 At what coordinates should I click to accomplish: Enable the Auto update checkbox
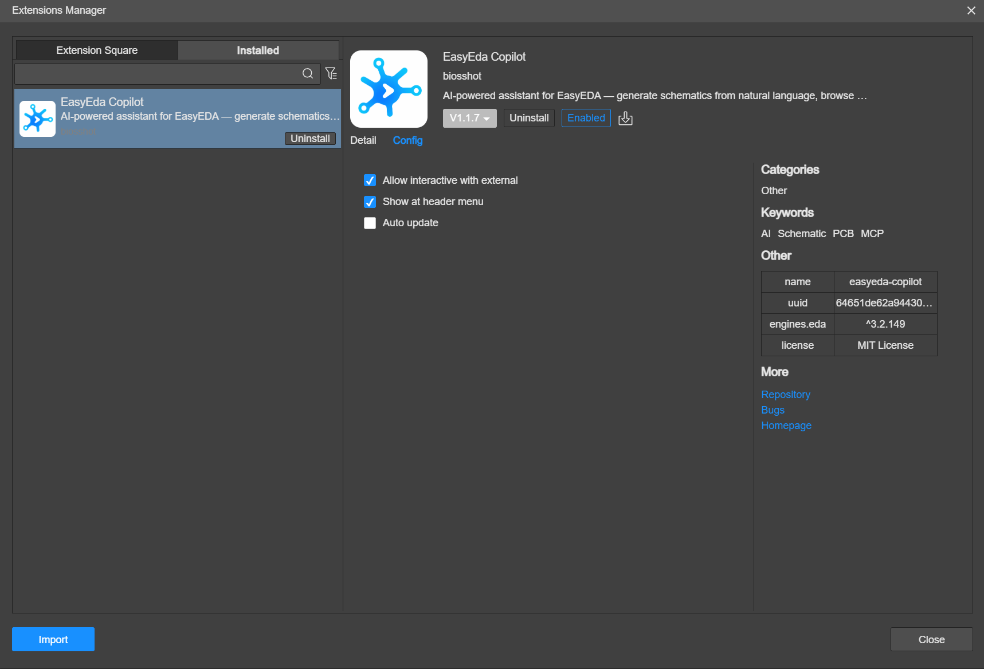pos(370,223)
